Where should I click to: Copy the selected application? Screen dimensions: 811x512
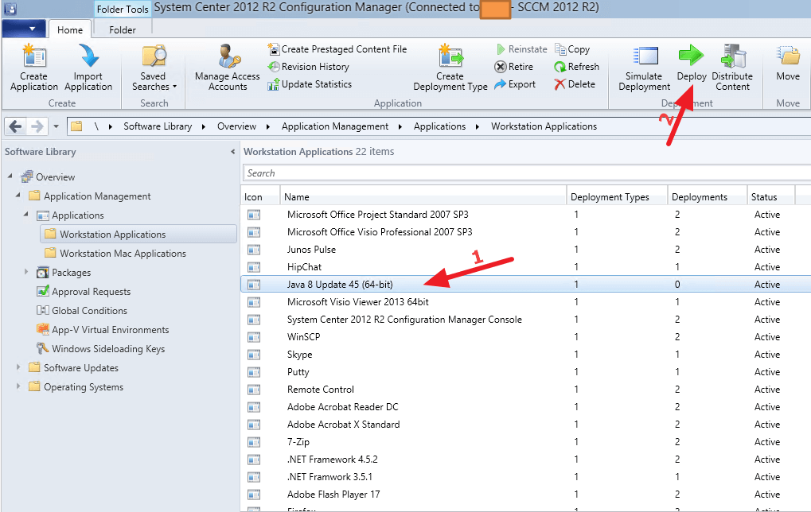[572, 49]
